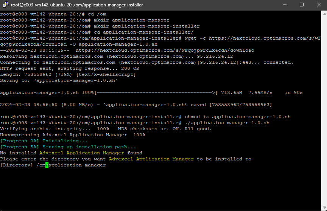Screen dimensions: 327x211
Task: Minimize the PuTTY terminal window
Action: (x=285, y=5)
